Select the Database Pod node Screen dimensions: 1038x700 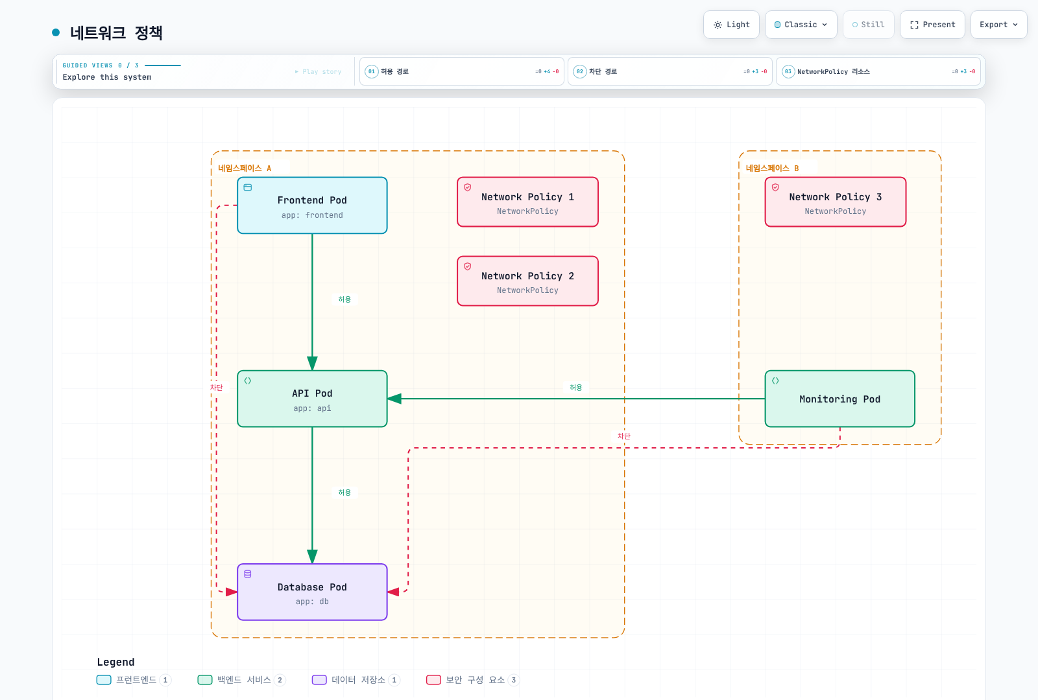point(312,592)
